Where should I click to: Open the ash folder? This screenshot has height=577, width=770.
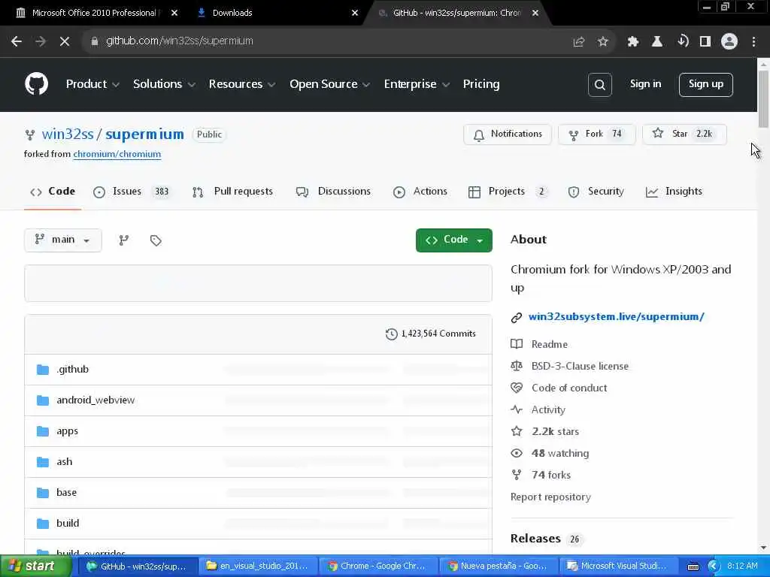tap(65, 462)
